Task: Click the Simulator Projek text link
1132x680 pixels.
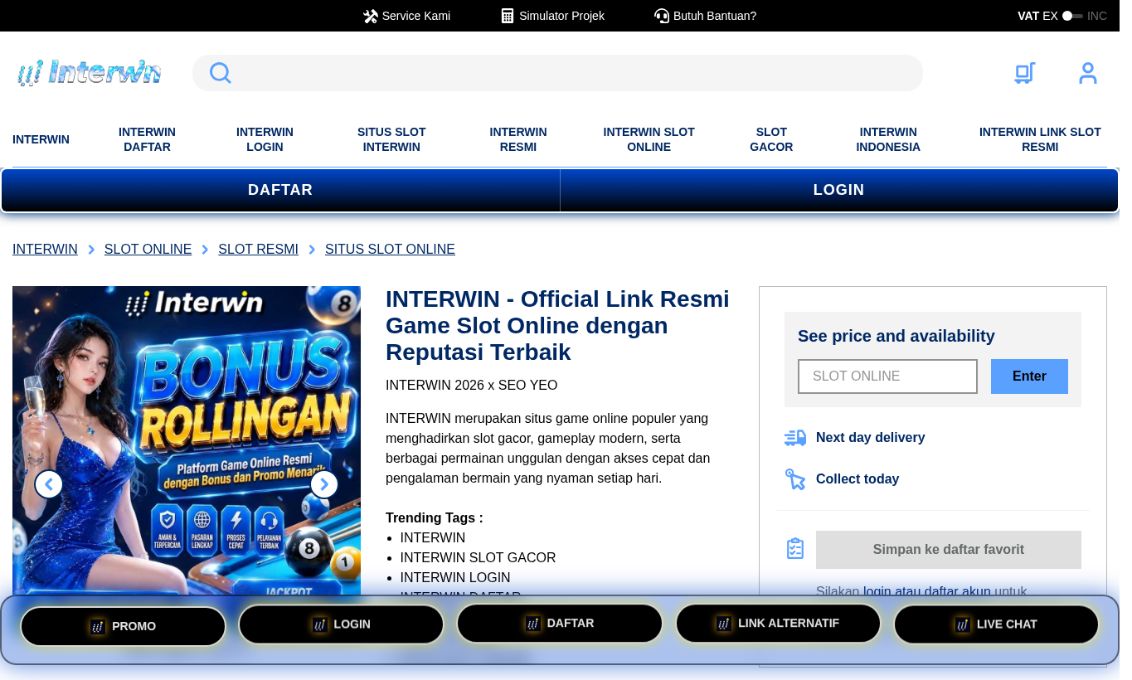Action: 561,16
